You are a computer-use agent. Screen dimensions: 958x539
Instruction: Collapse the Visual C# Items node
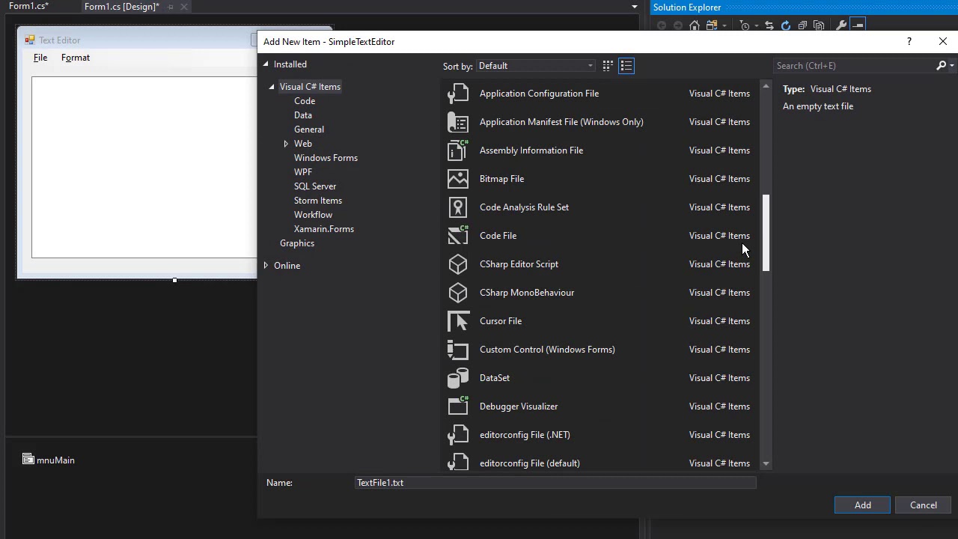(x=272, y=87)
